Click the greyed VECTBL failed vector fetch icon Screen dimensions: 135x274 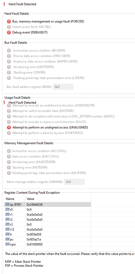(9, 27)
